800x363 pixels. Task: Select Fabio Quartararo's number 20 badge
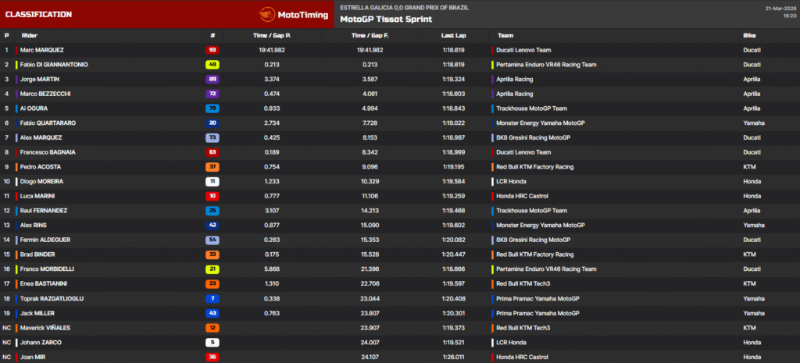click(x=212, y=123)
